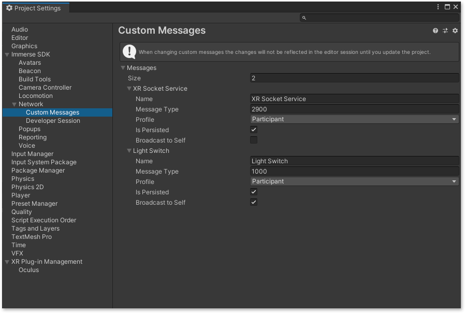465x313 pixels.
Task: Click the Messages Size field
Action: click(354, 78)
